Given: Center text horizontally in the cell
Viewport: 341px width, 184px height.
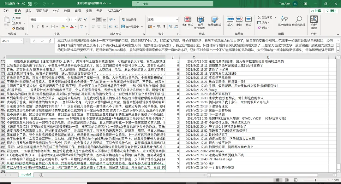Looking at the screenshot, I should pos(99,26).
